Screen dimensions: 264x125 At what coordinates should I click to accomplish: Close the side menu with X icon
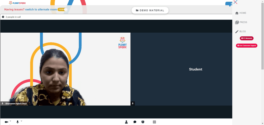tap(235, 2)
